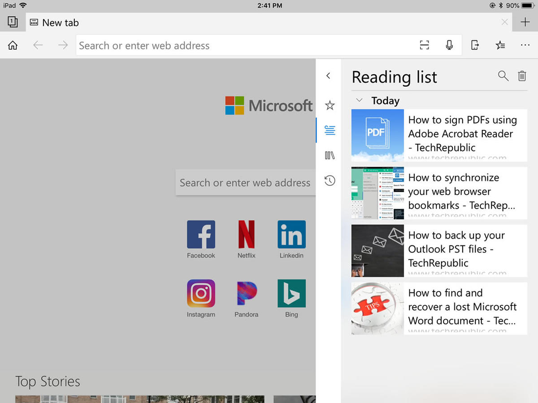Open the More options ellipsis menu
Screen dimensions: 538x403
525,45
